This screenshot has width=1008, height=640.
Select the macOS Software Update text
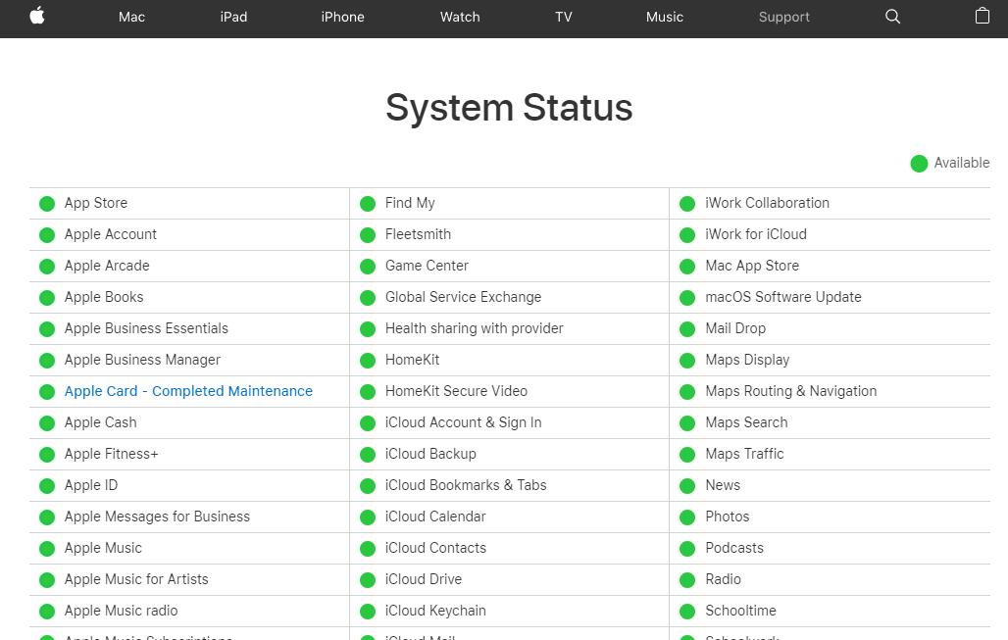tap(783, 297)
